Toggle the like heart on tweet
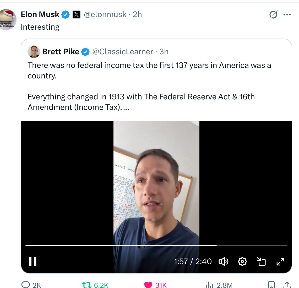Image resolution: width=299 pixels, height=288 pixels. coord(148,285)
